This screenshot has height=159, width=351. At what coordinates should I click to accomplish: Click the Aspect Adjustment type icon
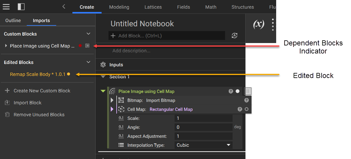[x=121, y=136]
